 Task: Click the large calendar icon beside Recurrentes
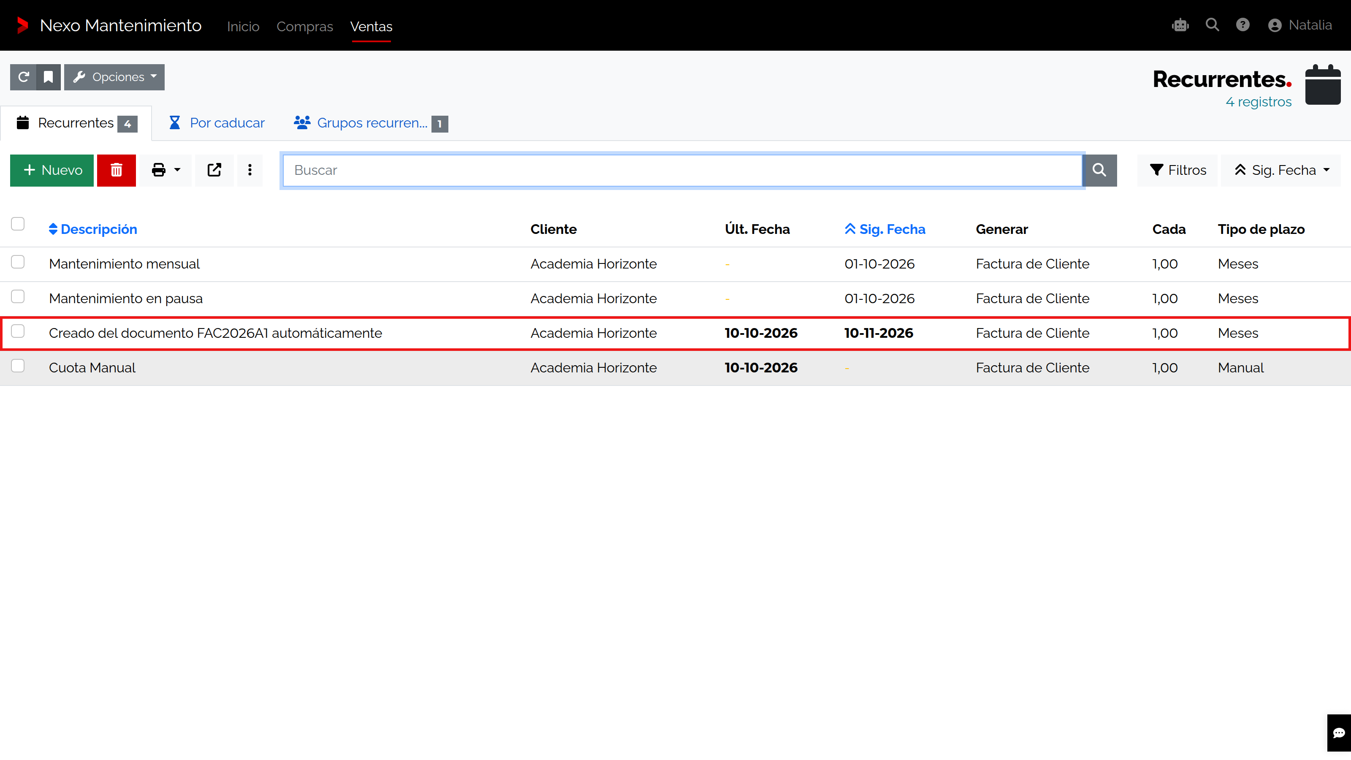(1323, 84)
